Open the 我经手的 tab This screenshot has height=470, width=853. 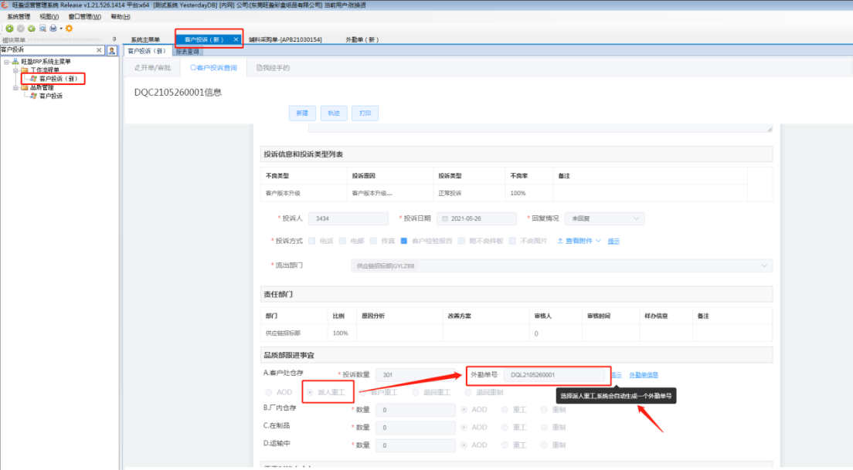pos(273,68)
